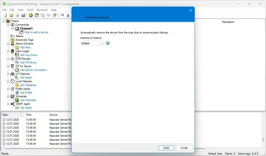Click the Properties toolbar icon
The width and height of the screenshot is (266, 156).
(55, 16)
